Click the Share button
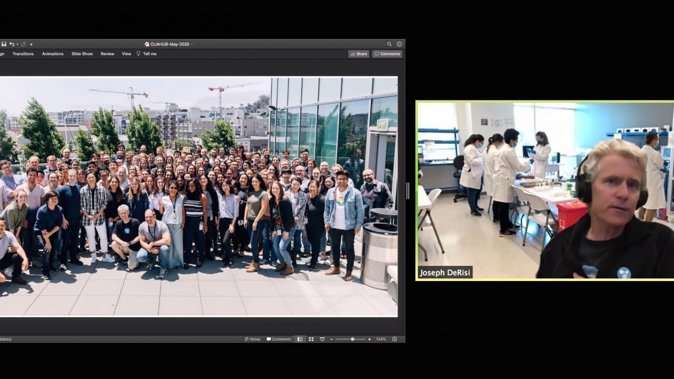The width and height of the screenshot is (674, 379). click(x=359, y=54)
